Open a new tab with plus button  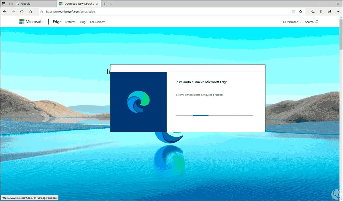pos(104,4)
